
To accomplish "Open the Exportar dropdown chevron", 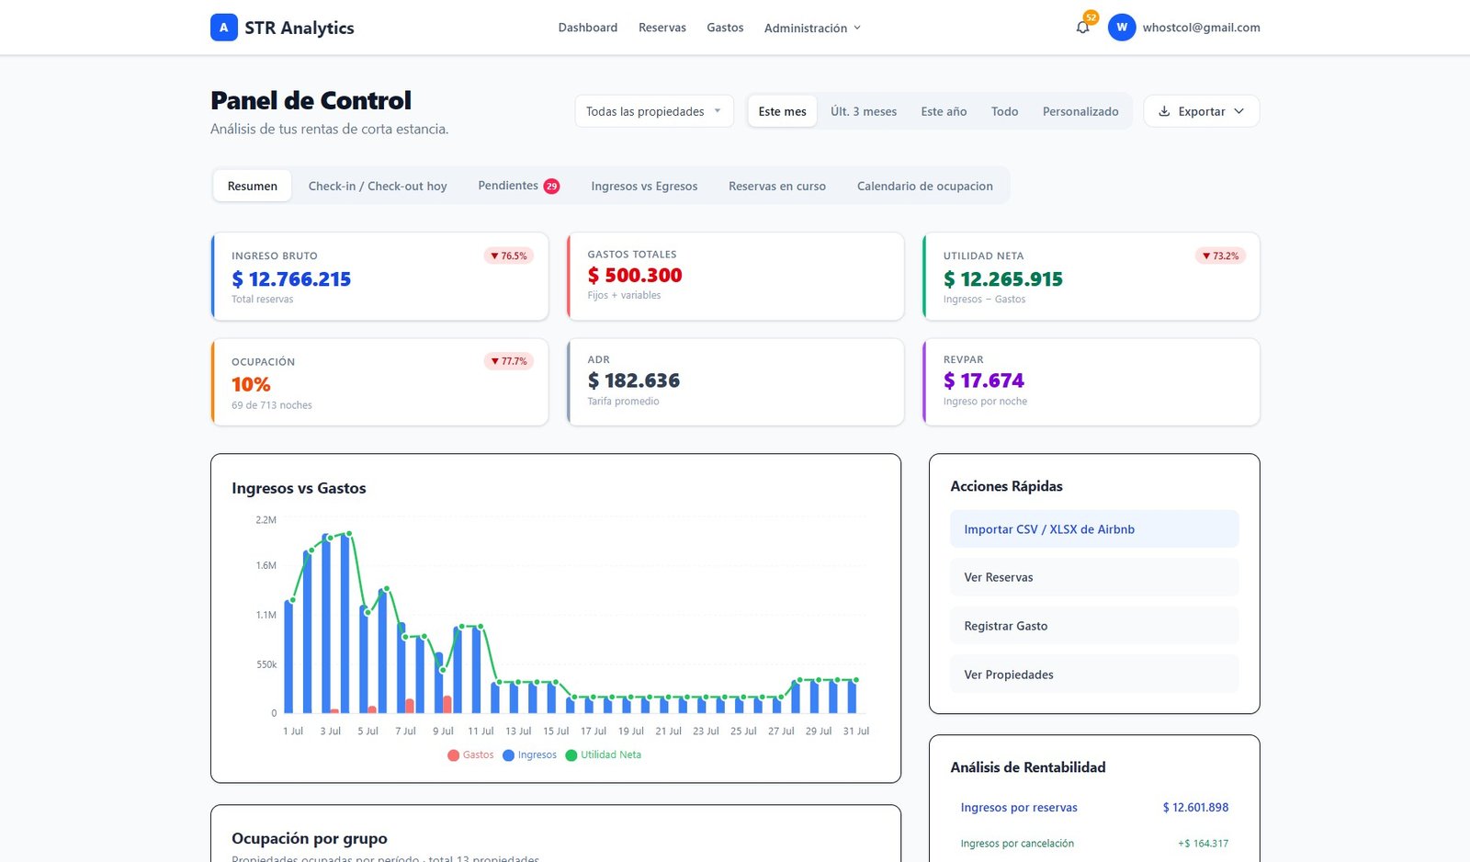I will click(1238, 111).
